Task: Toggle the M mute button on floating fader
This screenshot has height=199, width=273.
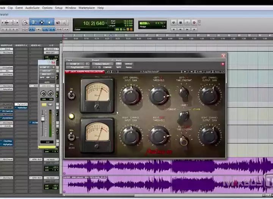Action: [50, 105]
